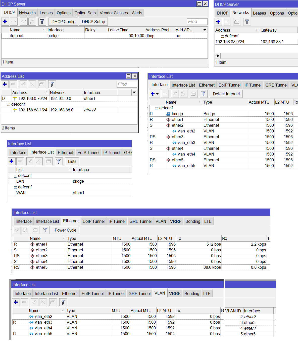Screen dimensions: 298x362
Task: Open the column dropdown in Address List header
Action: (x=134, y=93)
